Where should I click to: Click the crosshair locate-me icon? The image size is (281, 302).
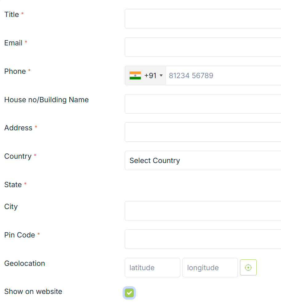[x=248, y=267]
